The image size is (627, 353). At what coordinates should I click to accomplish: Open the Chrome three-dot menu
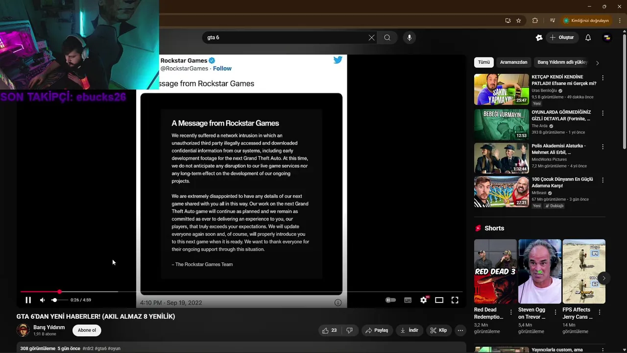(x=620, y=21)
